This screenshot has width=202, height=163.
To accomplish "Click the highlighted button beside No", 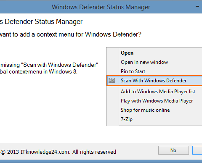I will pyautogui.click(x=197, y=150).
